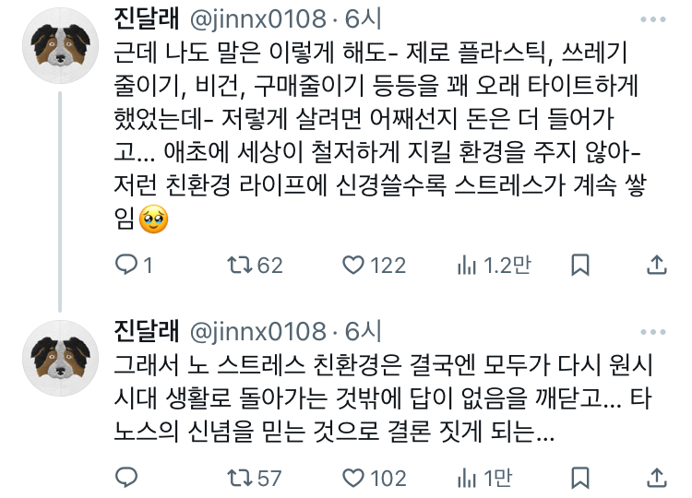Open 진달래 profile name on 제로 플라스틱 tweet
The image size is (692, 498).
(x=145, y=19)
